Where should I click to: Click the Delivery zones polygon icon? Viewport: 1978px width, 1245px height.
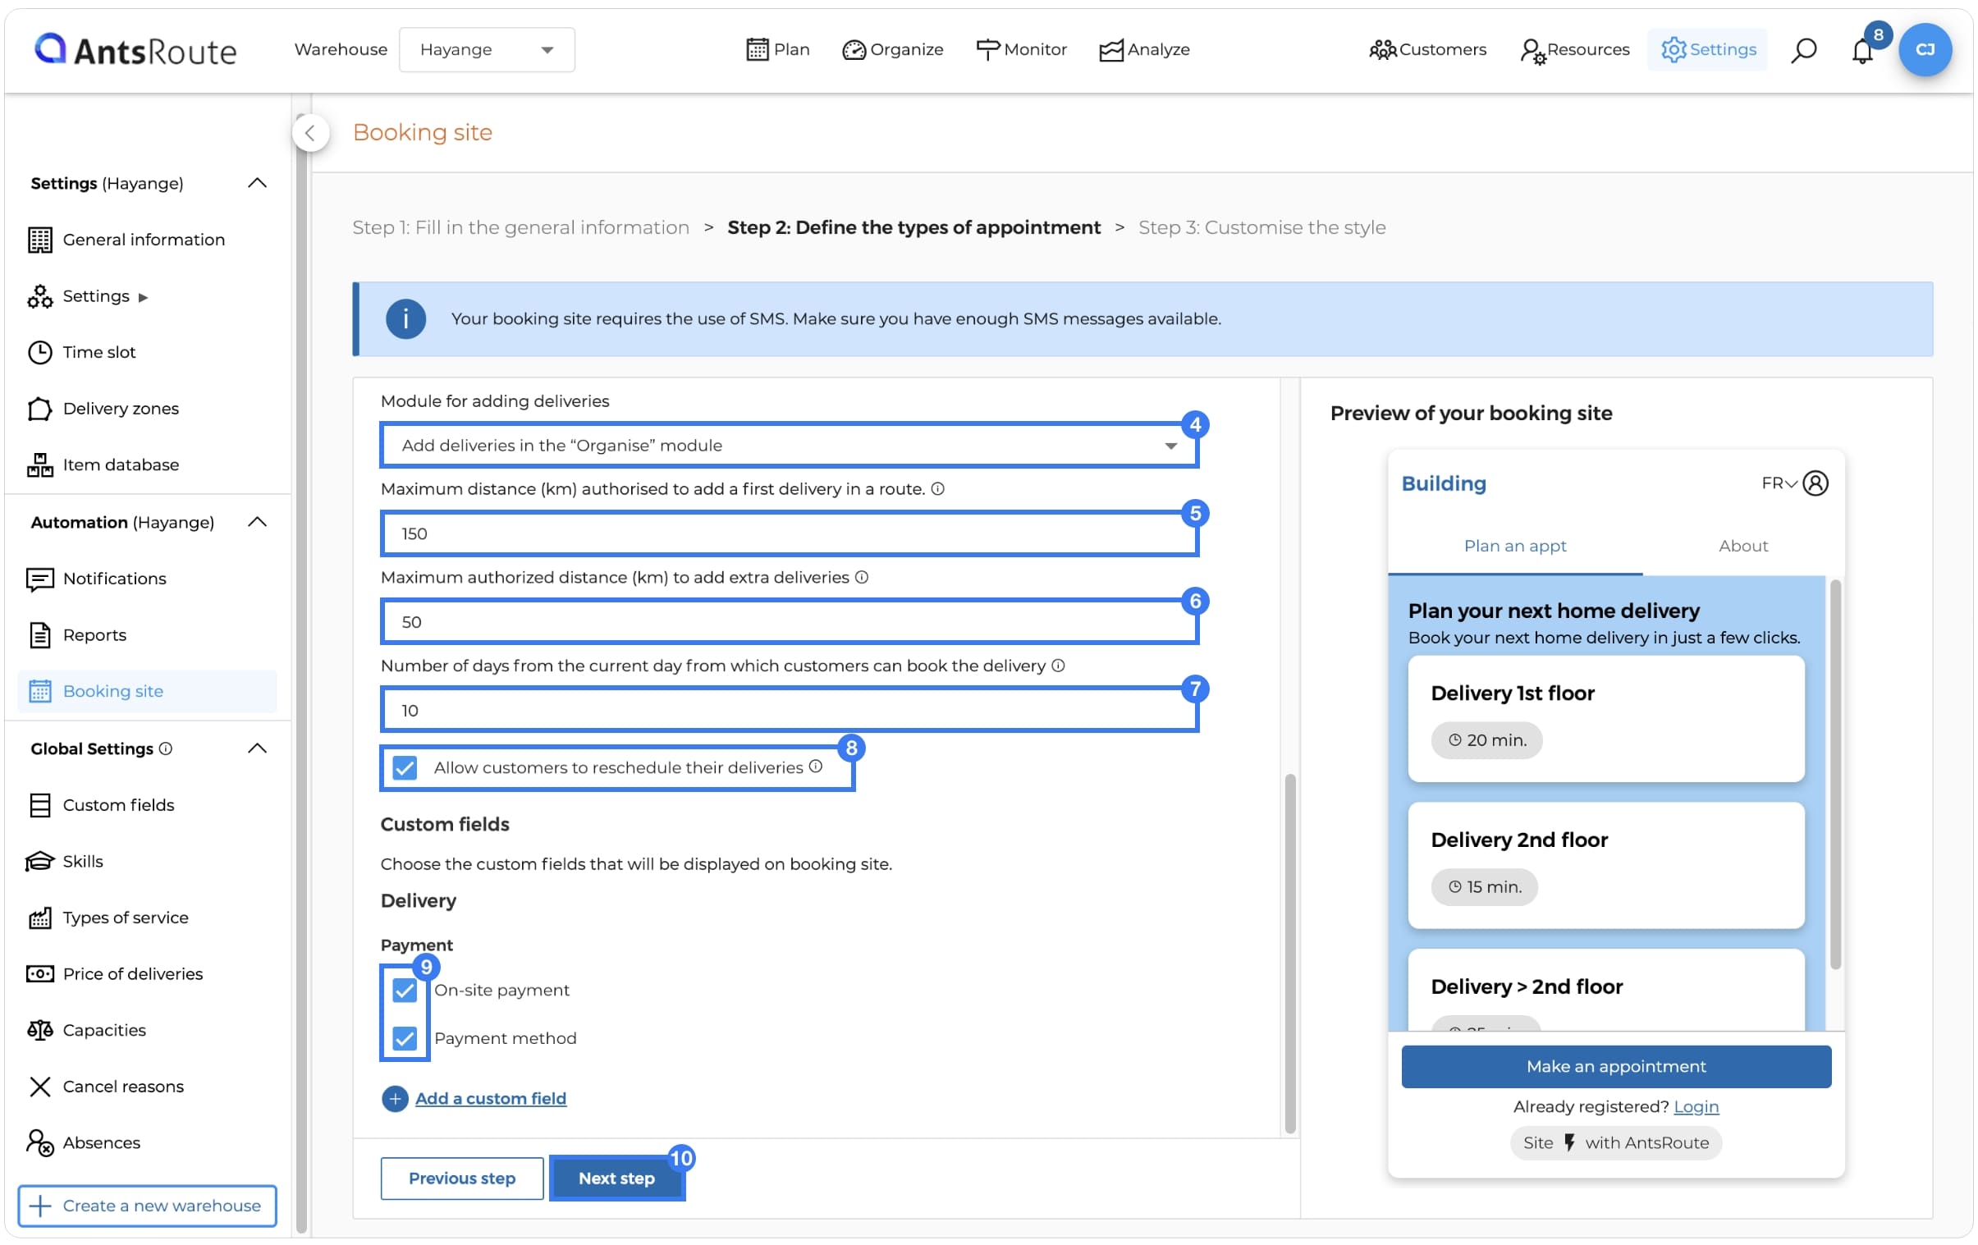click(x=39, y=409)
